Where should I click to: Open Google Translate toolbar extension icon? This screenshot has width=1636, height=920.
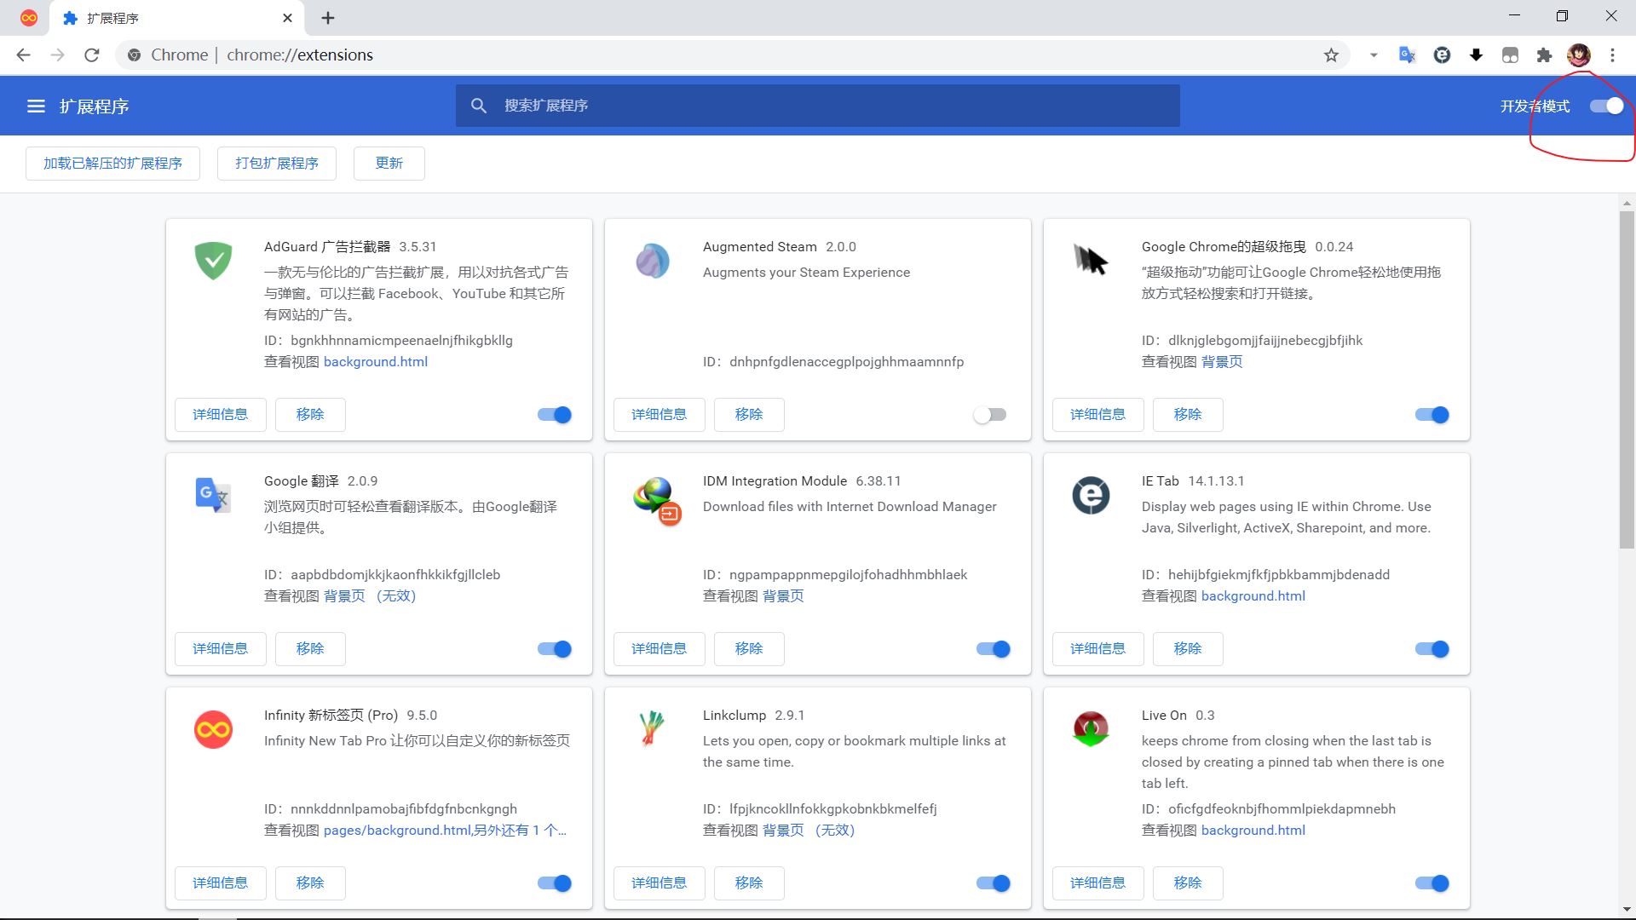[x=1407, y=55]
